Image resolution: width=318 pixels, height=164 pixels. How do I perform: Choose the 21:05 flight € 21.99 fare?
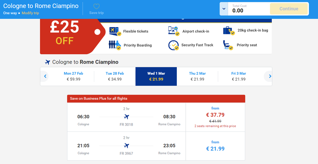[x=215, y=146]
